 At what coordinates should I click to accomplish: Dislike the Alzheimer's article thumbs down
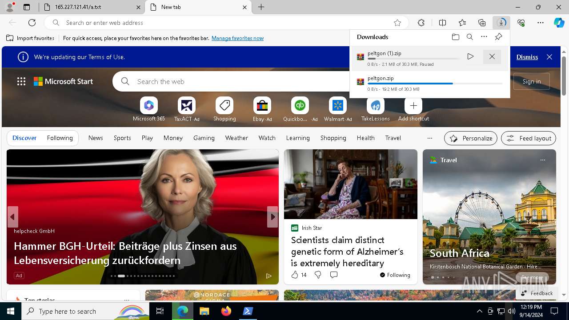318,275
